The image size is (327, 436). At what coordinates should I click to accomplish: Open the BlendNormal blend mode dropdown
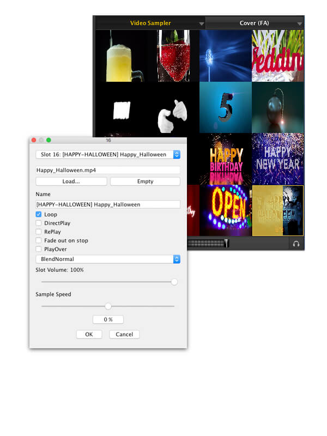click(x=177, y=259)
